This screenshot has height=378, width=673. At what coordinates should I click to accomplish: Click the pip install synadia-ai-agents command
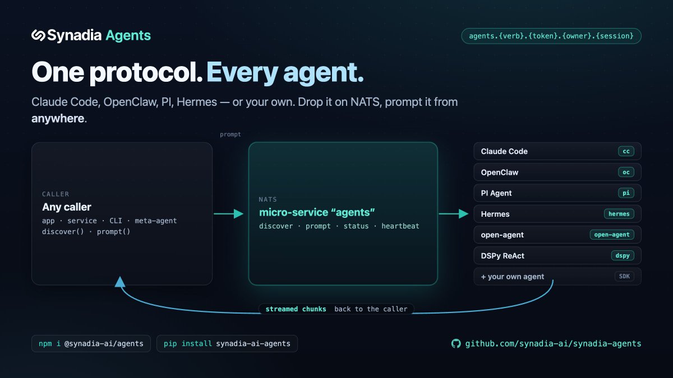[227, 343]
